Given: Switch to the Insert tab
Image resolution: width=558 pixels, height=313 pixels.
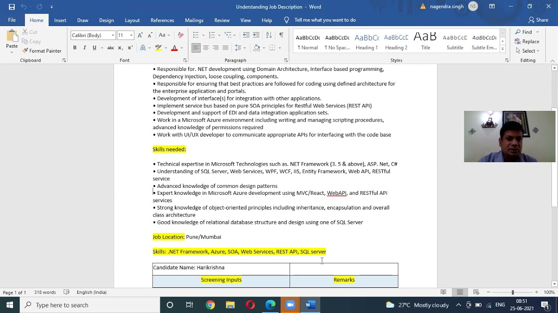Looking at the screenshot, I should [x=60, y=20].
